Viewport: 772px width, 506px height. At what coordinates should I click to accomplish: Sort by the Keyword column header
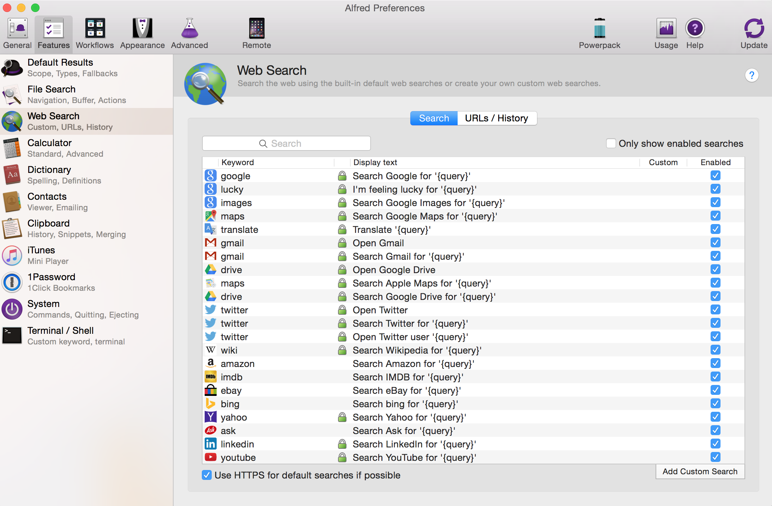coord(276,162)
